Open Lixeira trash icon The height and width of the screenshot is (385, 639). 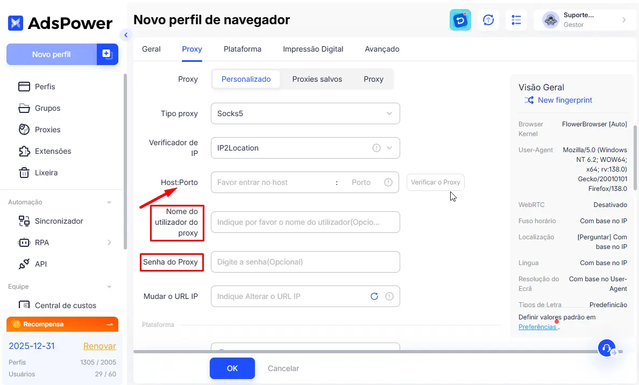click(24, 173)
